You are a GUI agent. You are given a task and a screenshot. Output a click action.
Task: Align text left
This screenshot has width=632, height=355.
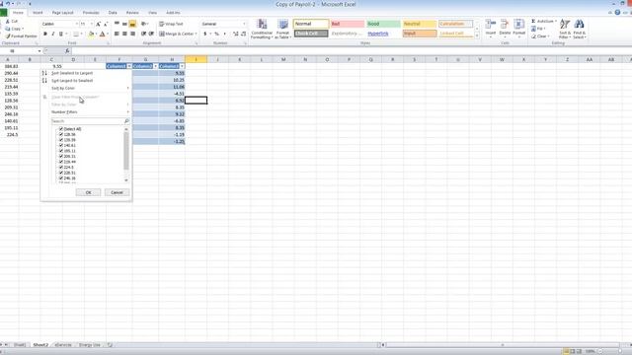[x=117, y=34]
